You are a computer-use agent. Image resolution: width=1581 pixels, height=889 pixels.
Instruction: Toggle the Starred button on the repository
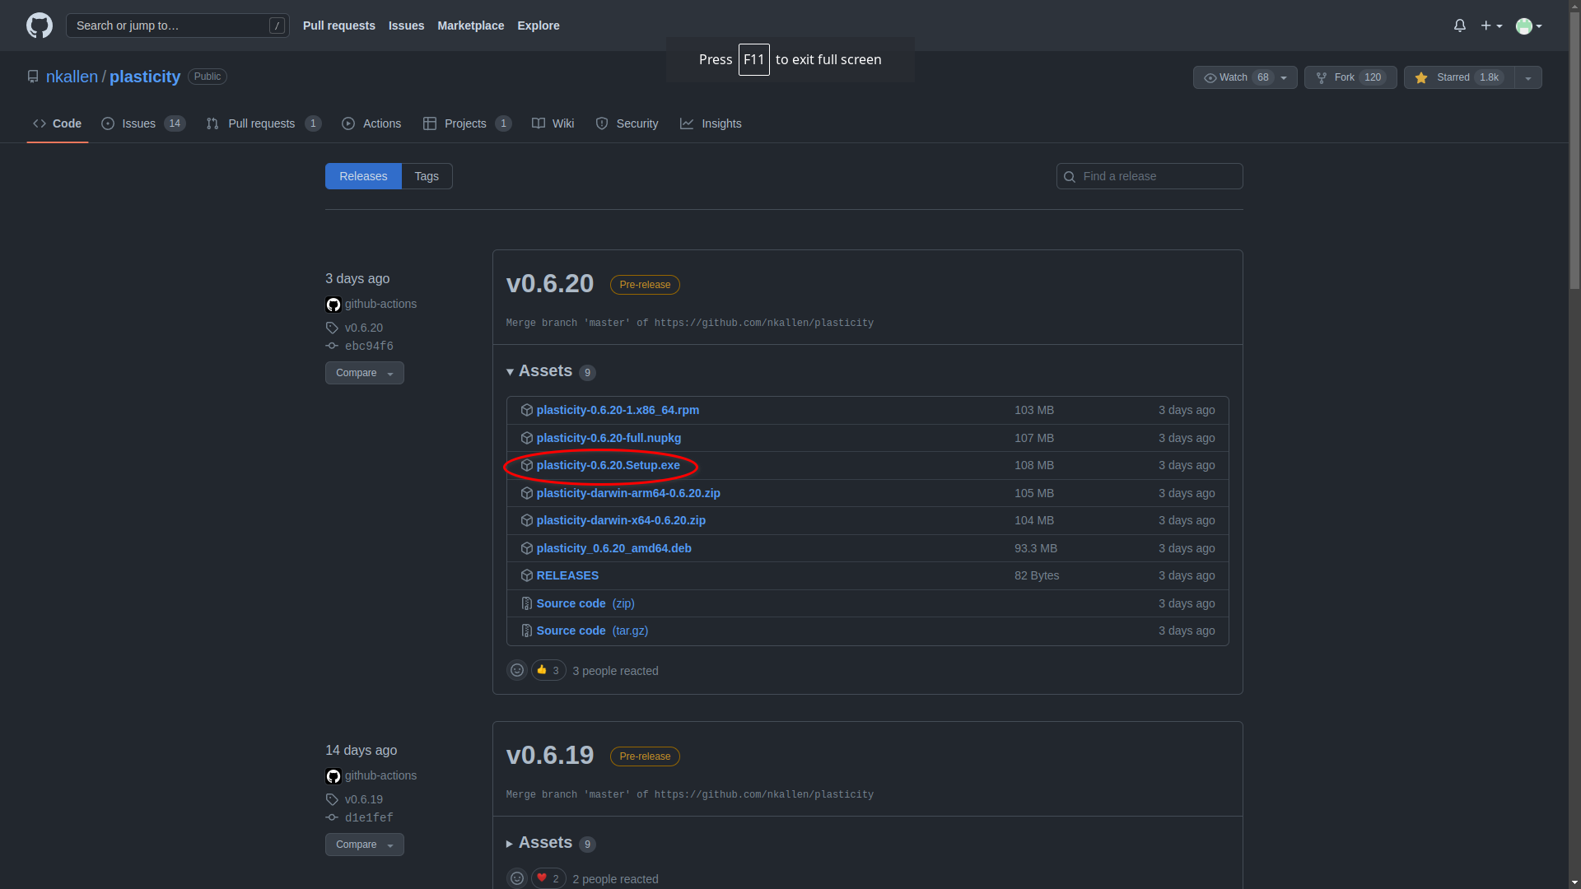point(1459,77)
